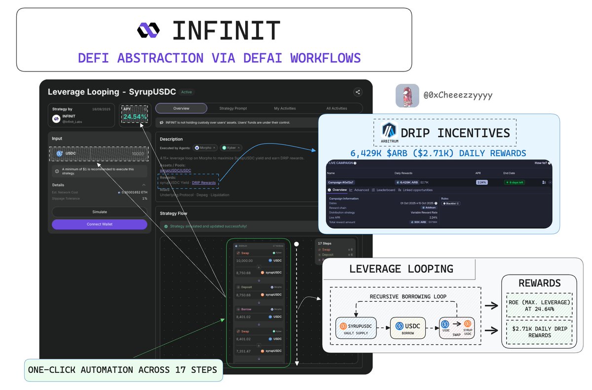Click the leaderboard users icon on the campaign row

543,182
